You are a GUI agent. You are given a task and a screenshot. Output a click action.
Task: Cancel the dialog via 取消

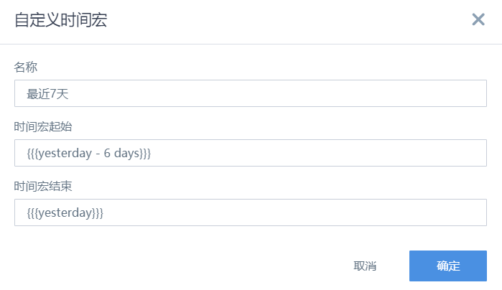365,266
